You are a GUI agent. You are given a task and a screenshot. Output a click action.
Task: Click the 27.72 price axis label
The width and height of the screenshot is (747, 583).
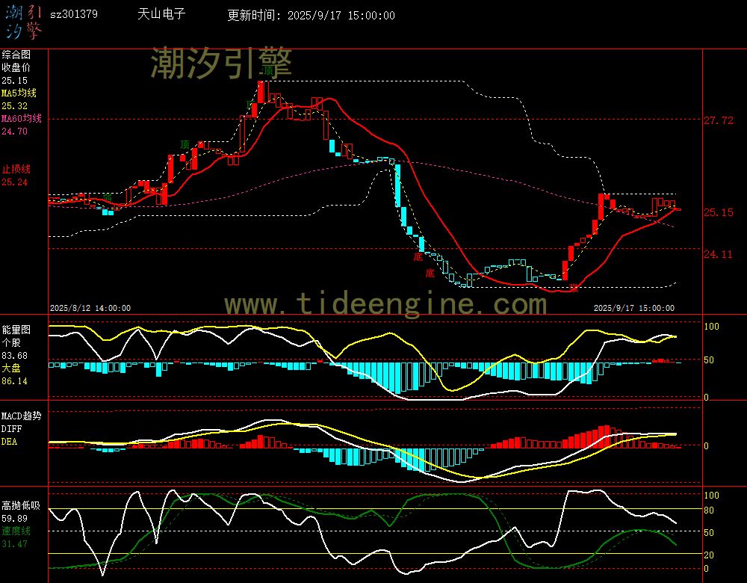(719, 120)
